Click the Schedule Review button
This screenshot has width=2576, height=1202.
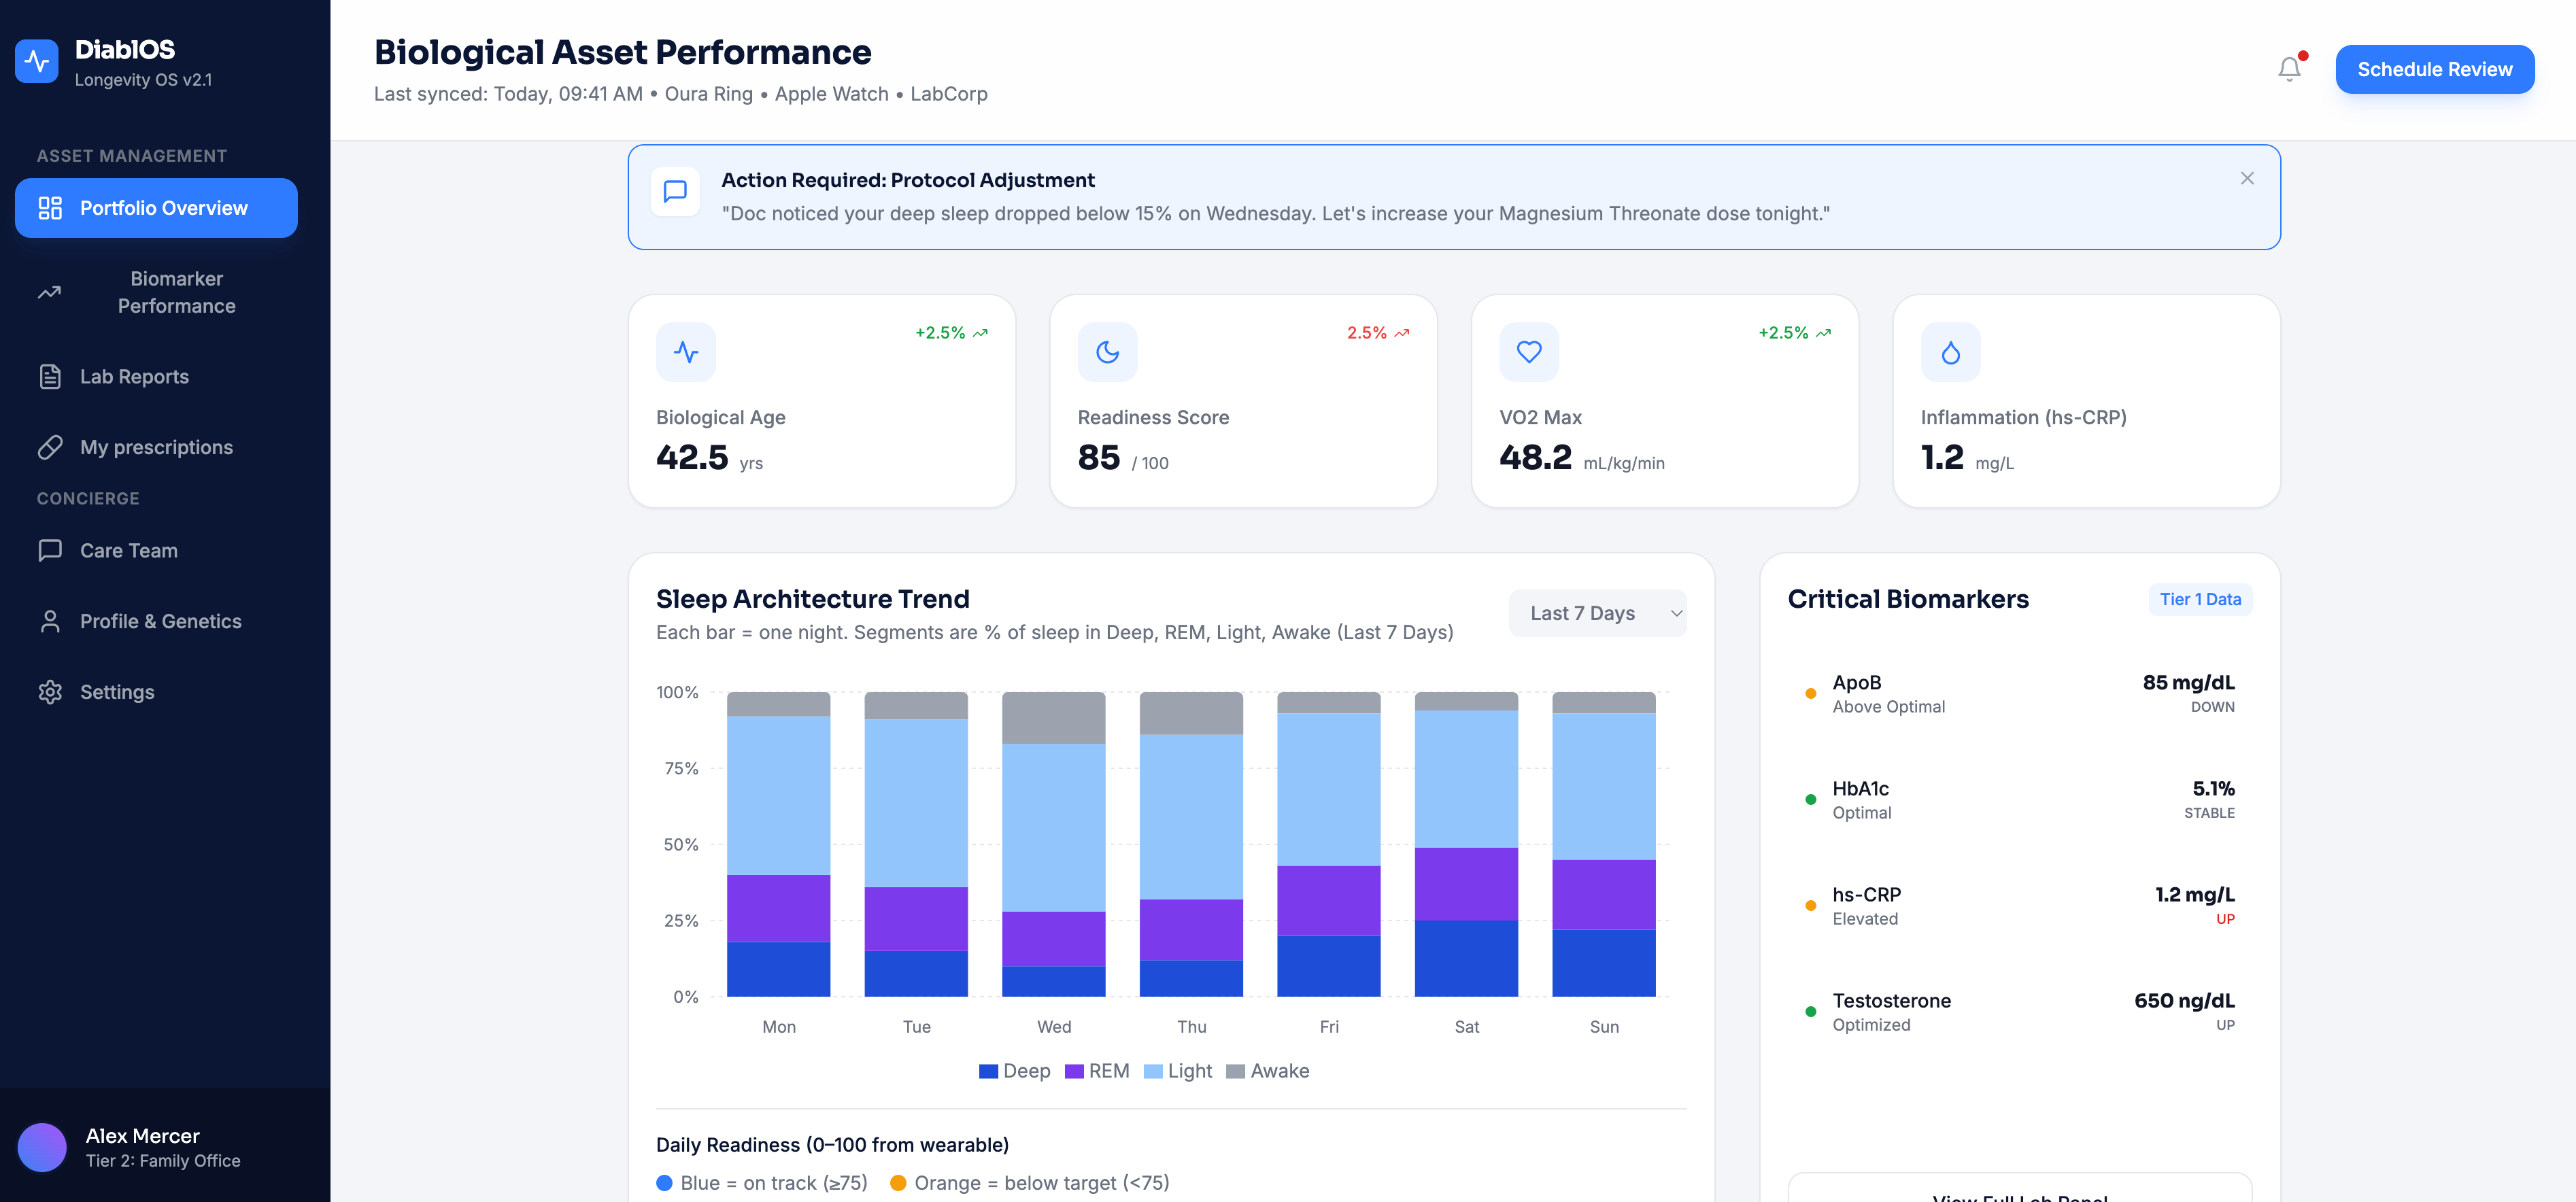coord(2435,69)
